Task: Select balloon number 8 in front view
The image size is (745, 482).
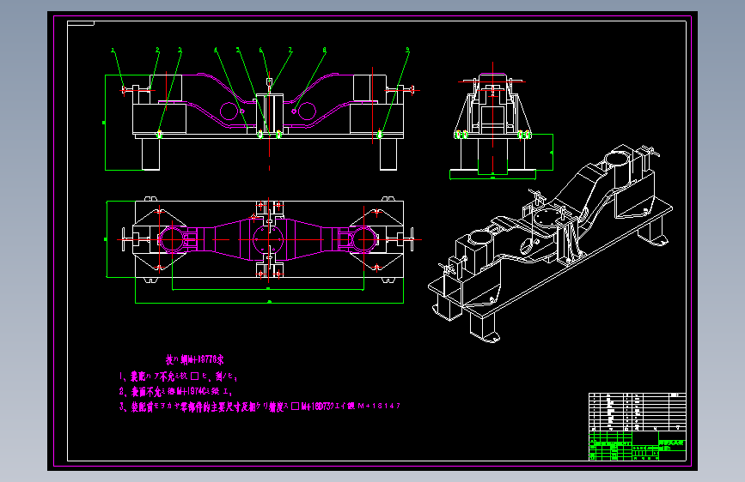Action: coord(325,50)
